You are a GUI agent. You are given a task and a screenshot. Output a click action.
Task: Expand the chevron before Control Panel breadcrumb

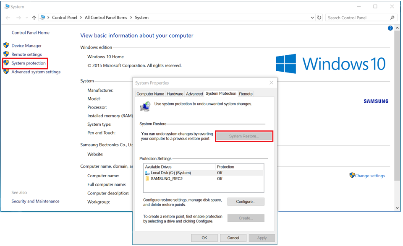(x=48, y=18)
